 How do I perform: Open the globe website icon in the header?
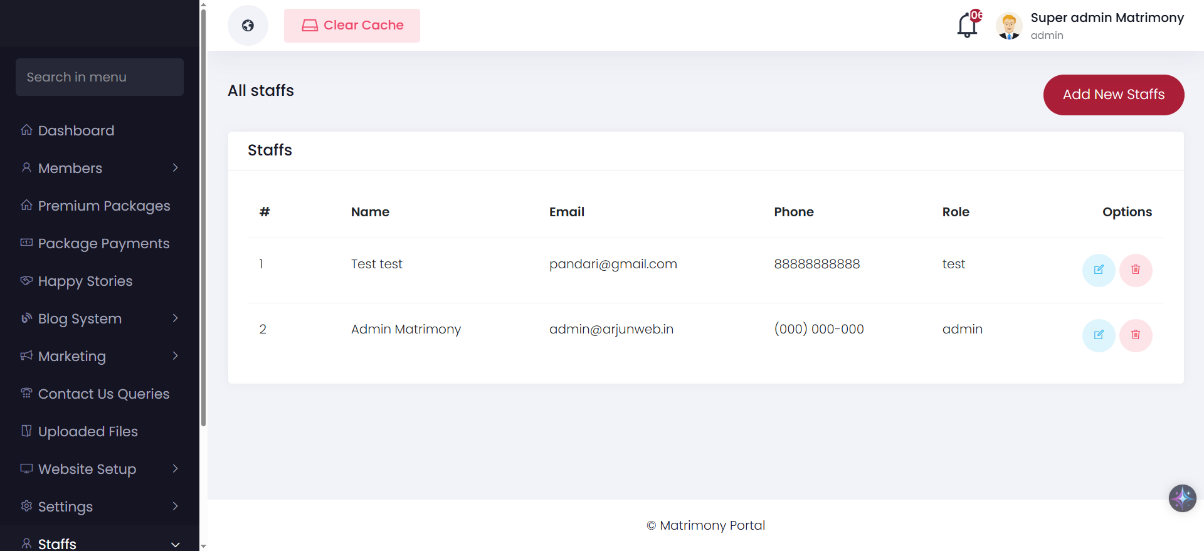(x=248, y=26)
